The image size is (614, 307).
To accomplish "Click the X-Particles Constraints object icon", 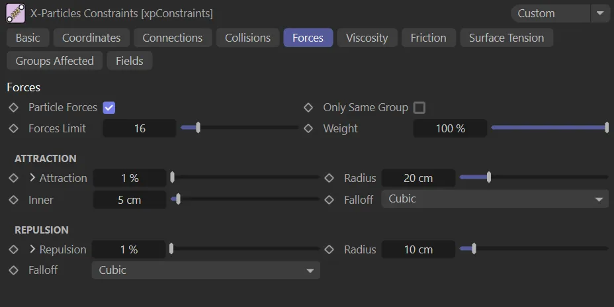I will click(15, 13).
